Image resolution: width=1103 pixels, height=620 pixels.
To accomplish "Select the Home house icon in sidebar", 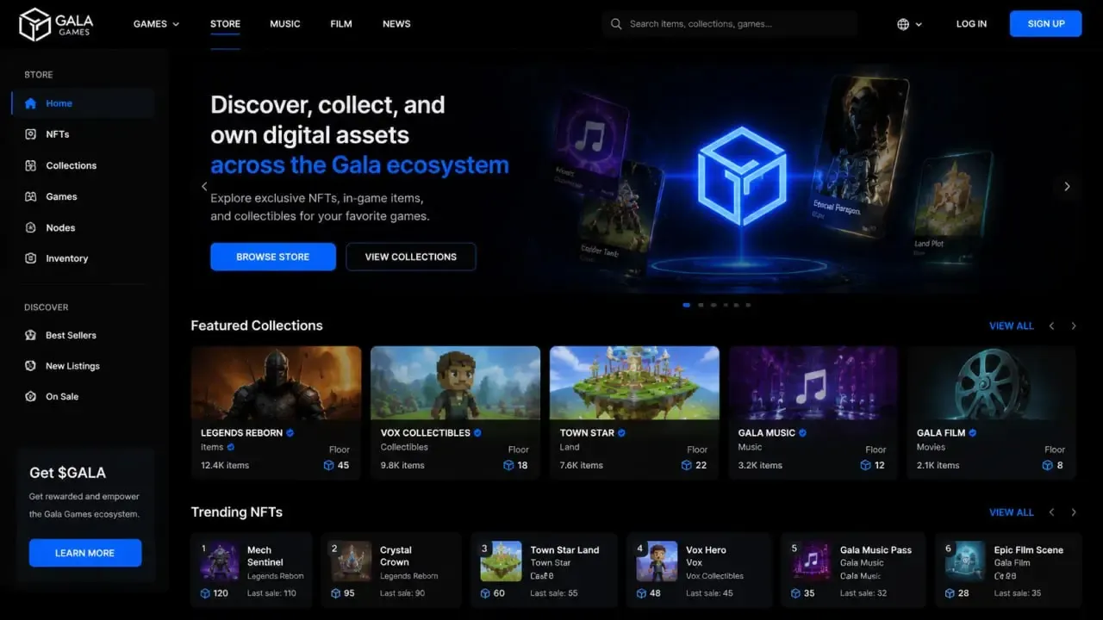I will pos(31,103).
